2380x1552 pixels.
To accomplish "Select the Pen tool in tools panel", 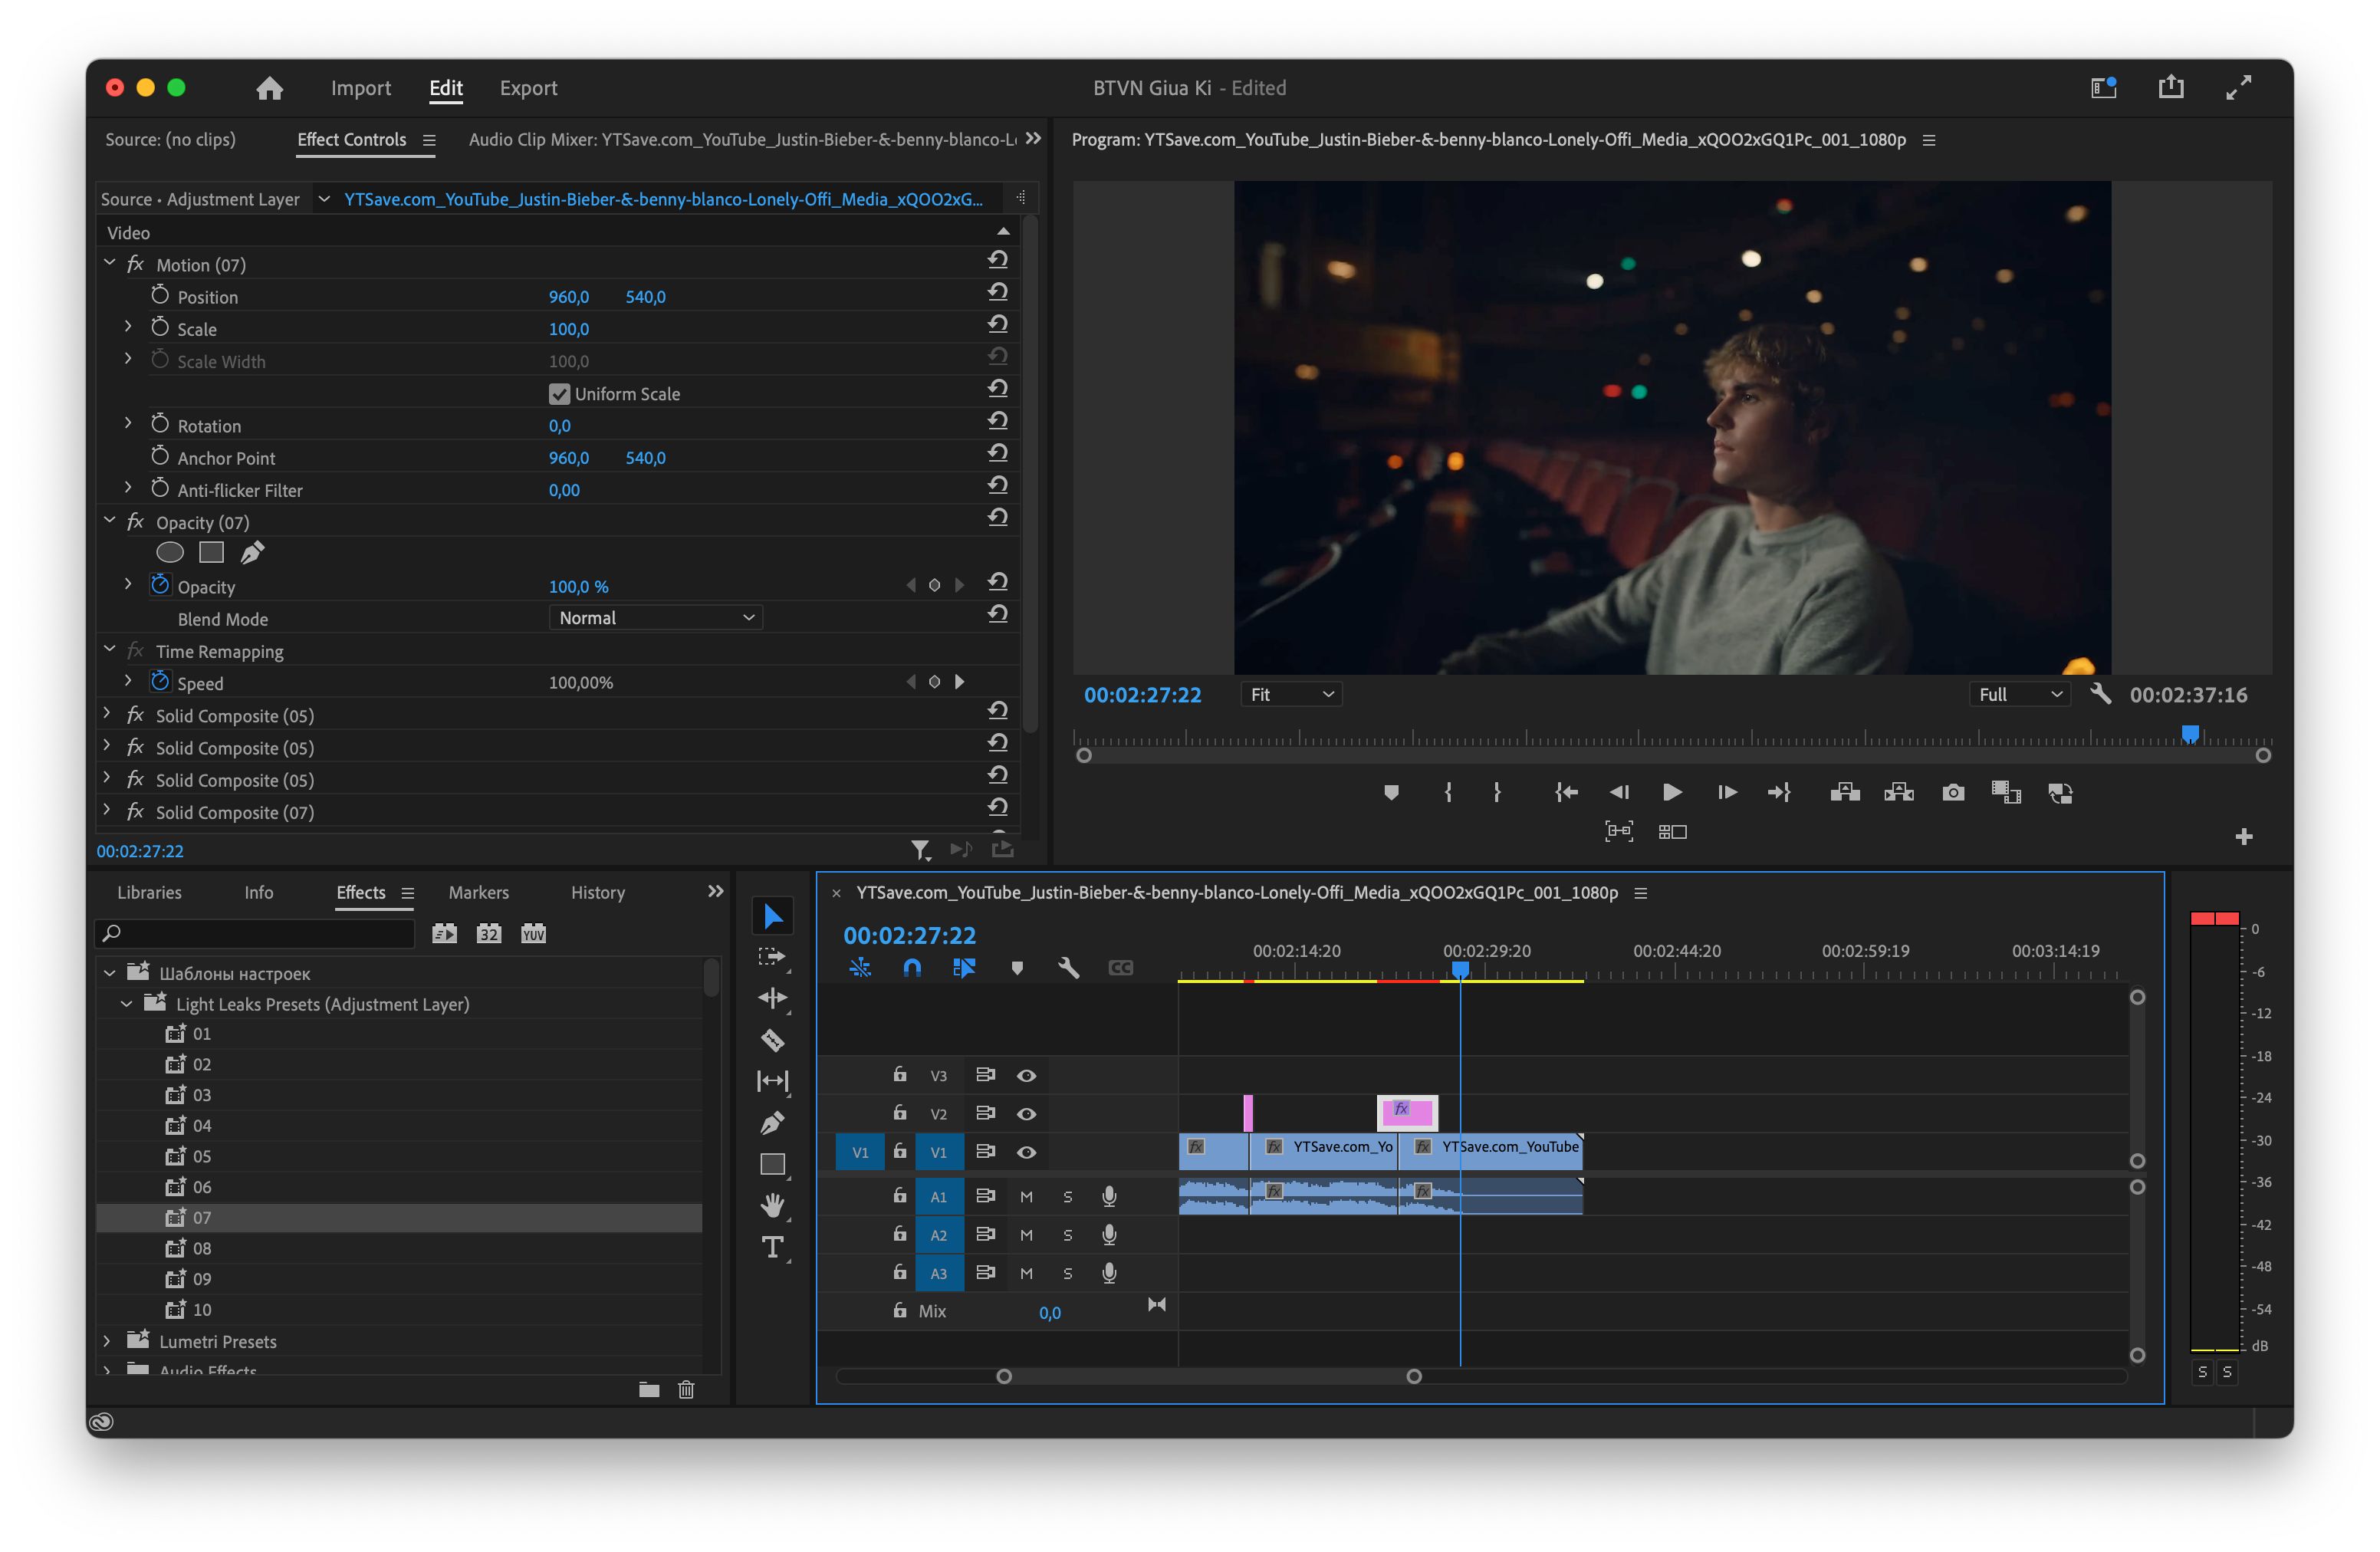I will coord(772,1123).
